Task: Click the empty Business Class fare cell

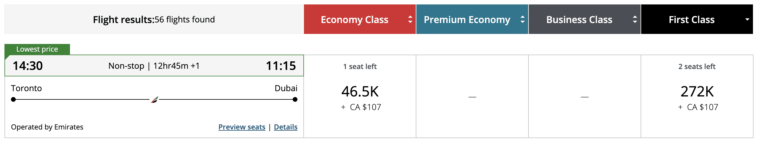Action: click(585, 97)
